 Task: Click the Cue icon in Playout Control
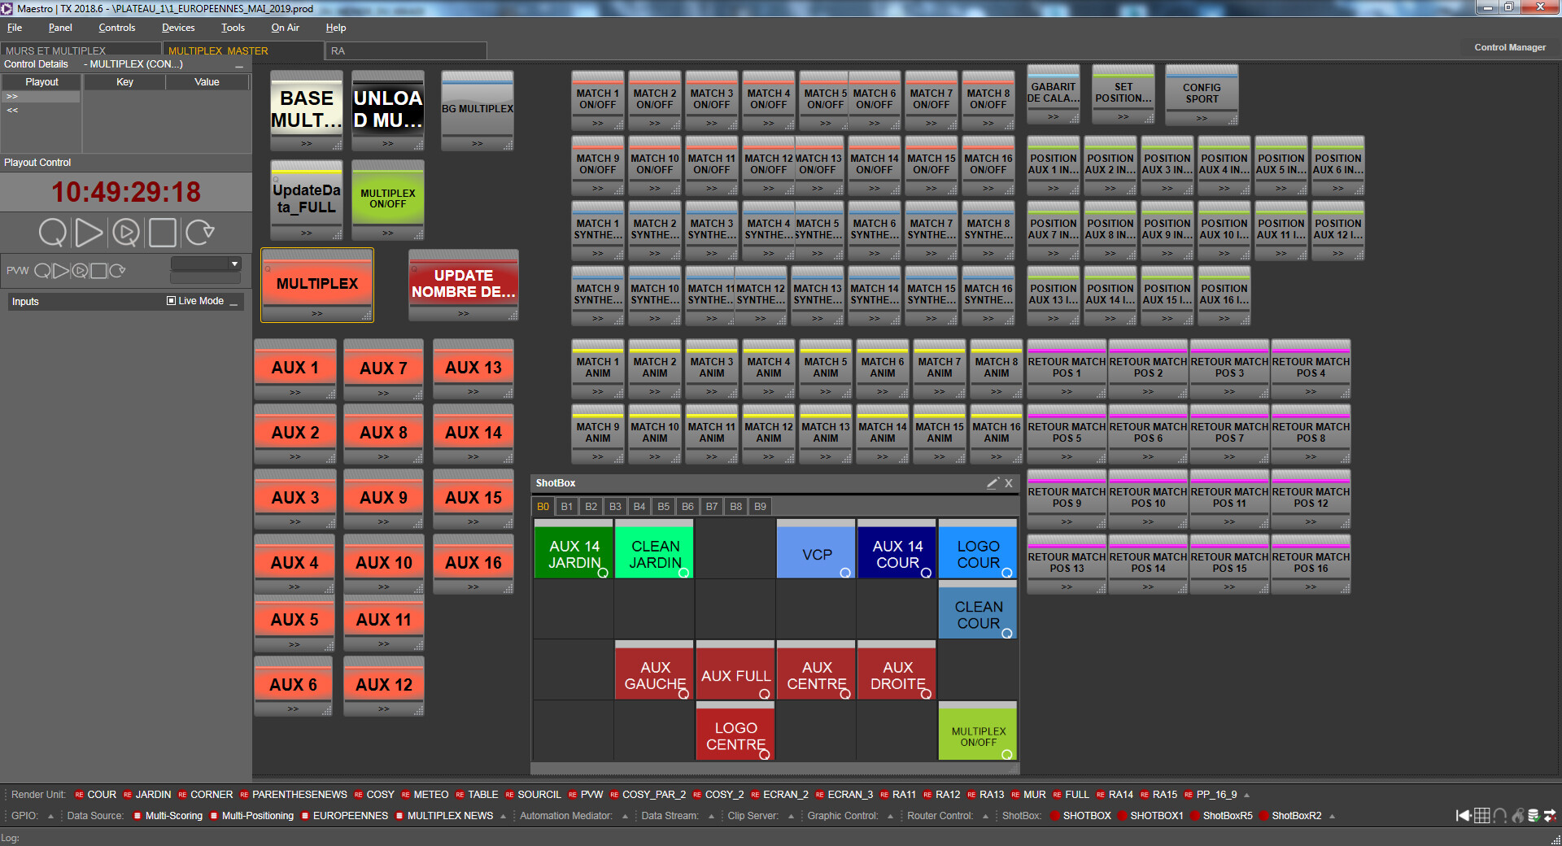click(53, 233)
